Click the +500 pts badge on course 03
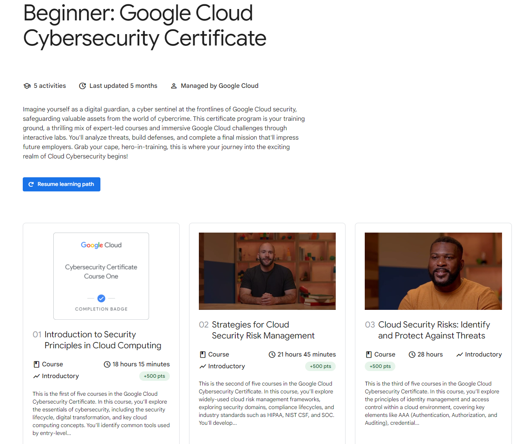524x444 pixels. (380, 366)
